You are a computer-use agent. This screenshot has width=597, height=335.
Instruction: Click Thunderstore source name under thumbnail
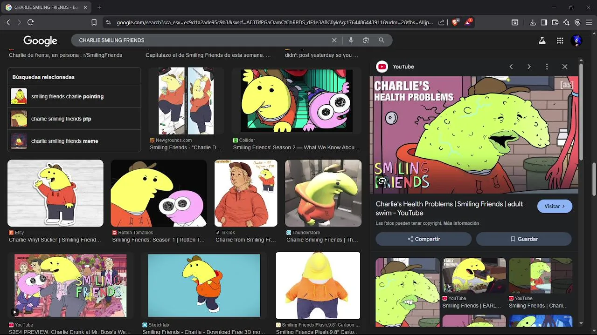pyautogui.click(x=306, y=233)
